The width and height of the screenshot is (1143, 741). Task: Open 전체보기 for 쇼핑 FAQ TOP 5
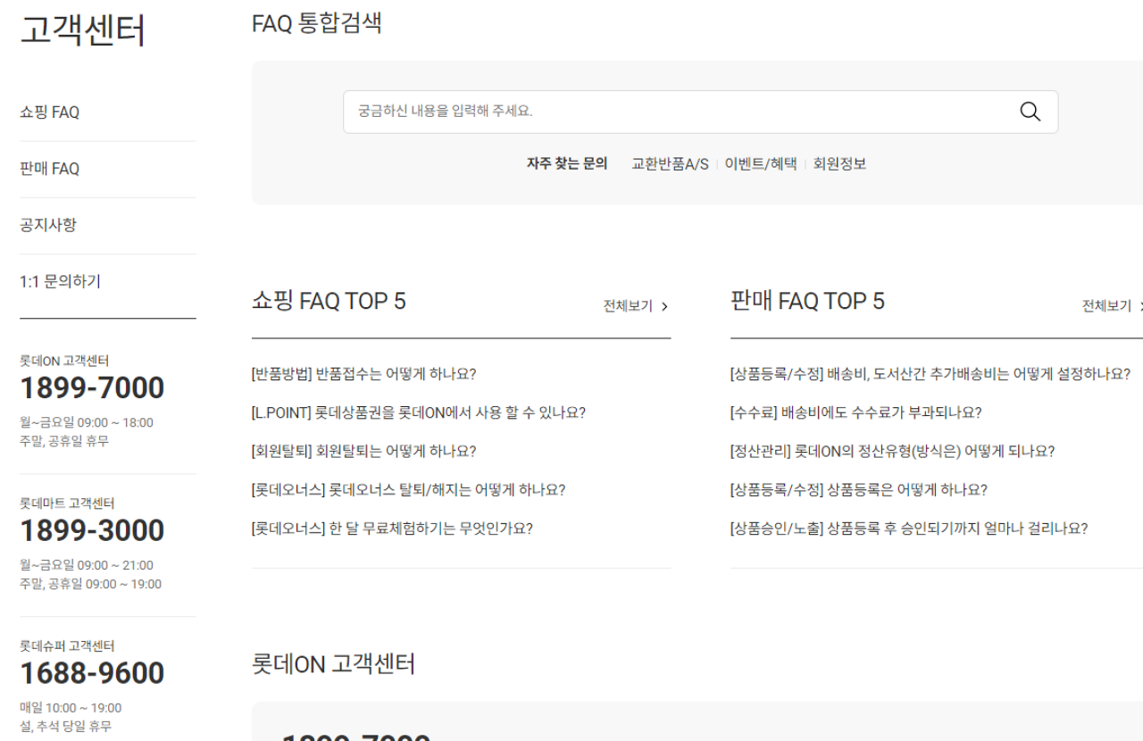click(x=636, y=306)
